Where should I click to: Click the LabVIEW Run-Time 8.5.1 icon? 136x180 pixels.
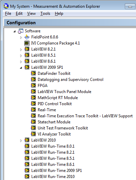pos(27,158)
